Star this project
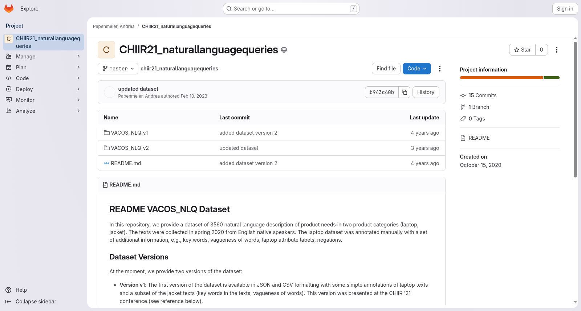581x311 pixels. 523,50
